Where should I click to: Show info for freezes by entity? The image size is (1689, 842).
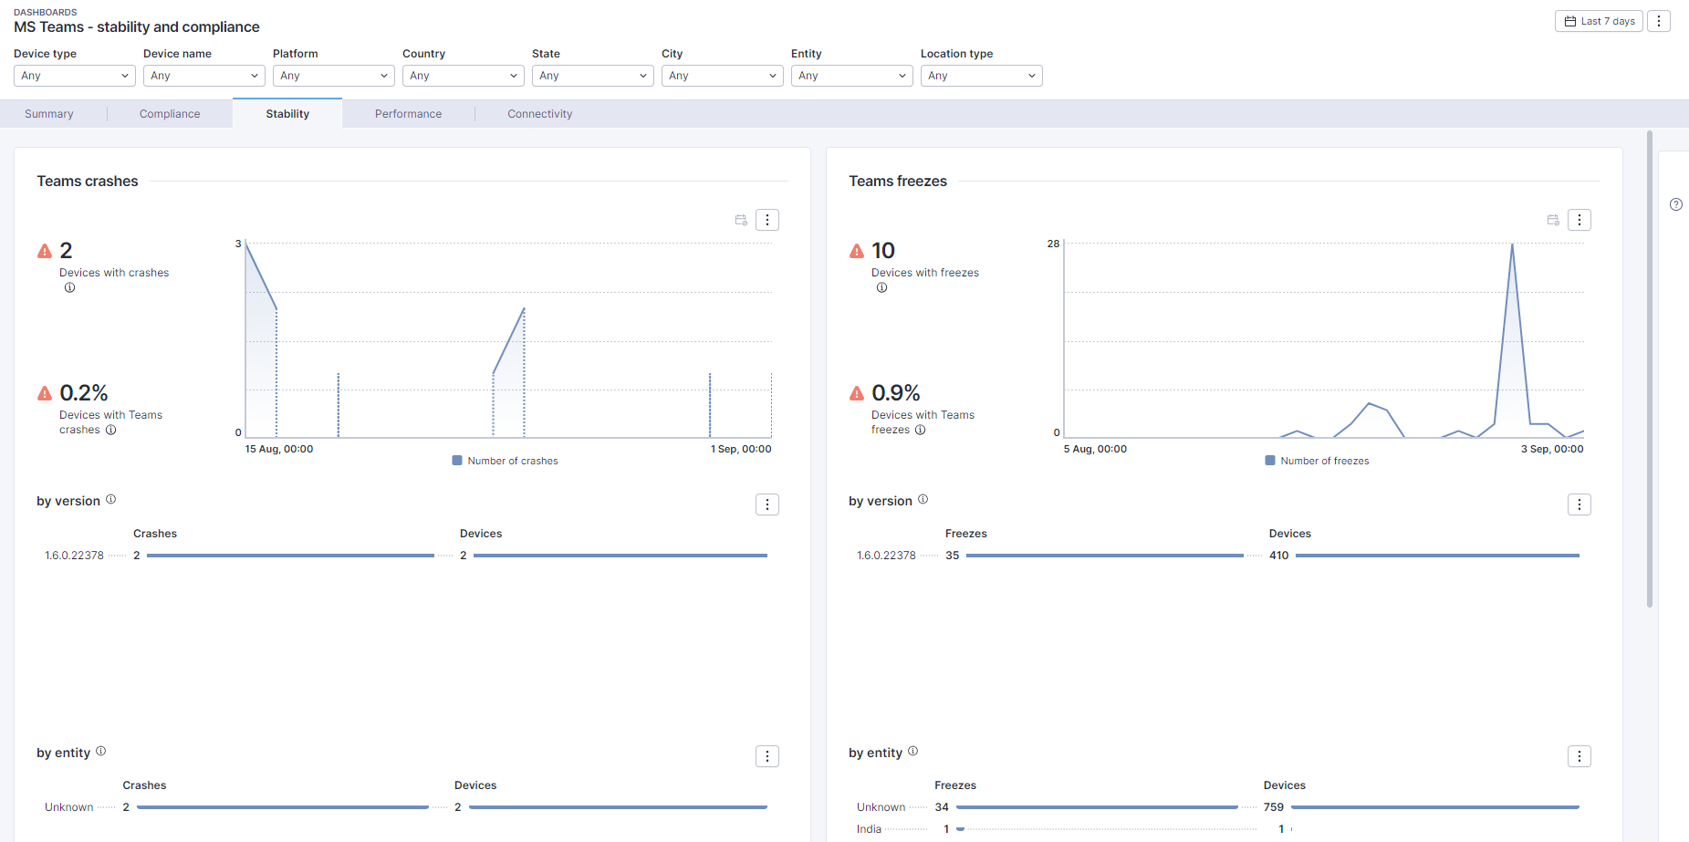(x=912, y=751)
